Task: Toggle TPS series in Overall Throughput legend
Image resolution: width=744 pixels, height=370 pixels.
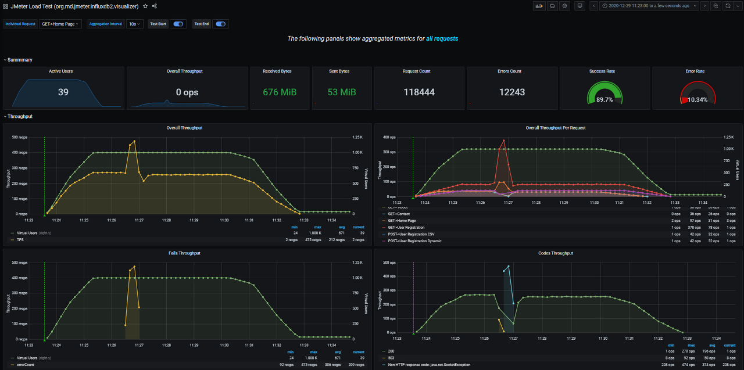Action: coord(20,239)
